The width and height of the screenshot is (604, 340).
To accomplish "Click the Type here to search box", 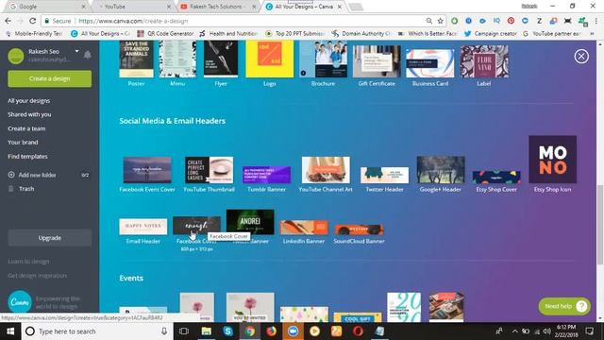I will click(x=97, y=331).
